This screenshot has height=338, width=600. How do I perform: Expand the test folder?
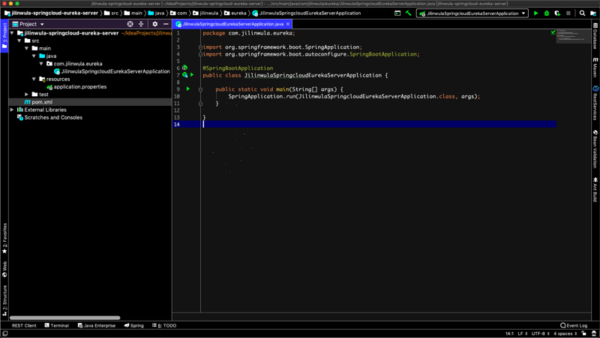[x=27, y=95]
